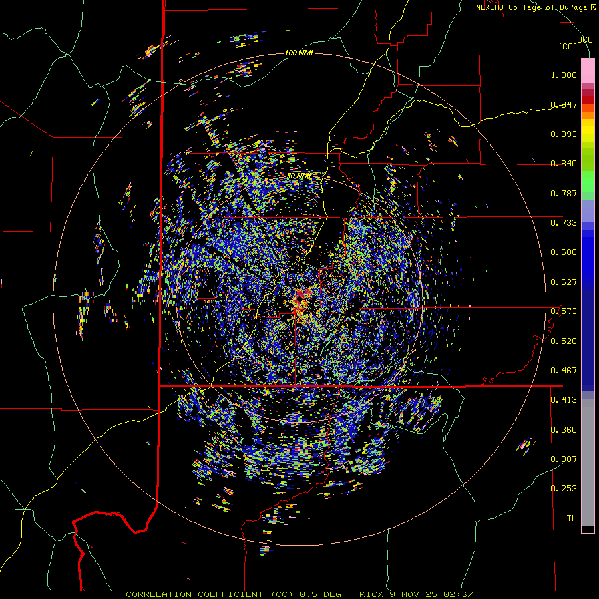Click the NEXLAB-College of DuPage credit text

[535, 7]
